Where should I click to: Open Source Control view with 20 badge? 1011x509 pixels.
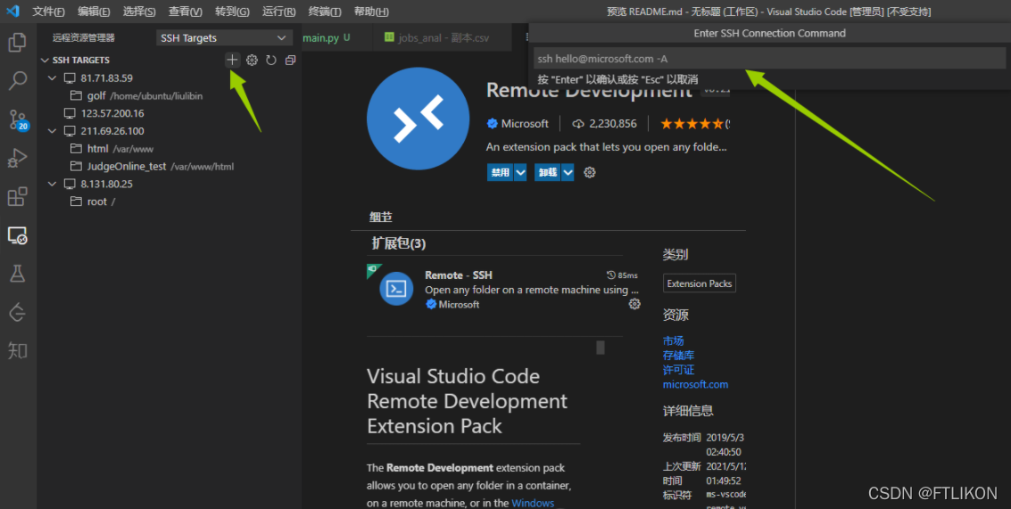[x=18, y=119]
